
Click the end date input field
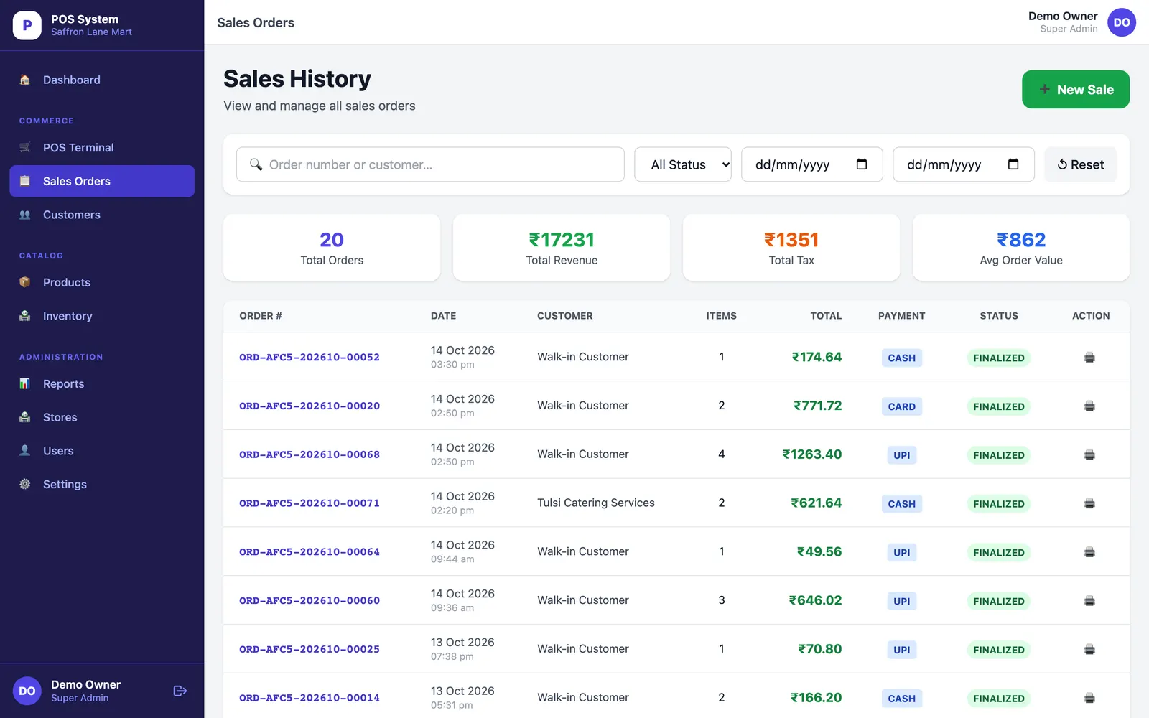click(x=963, y=164)
